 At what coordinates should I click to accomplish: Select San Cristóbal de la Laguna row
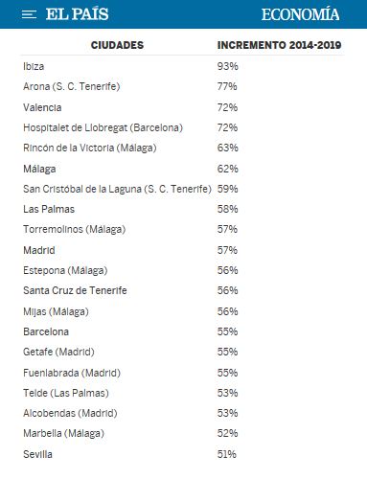182,189
